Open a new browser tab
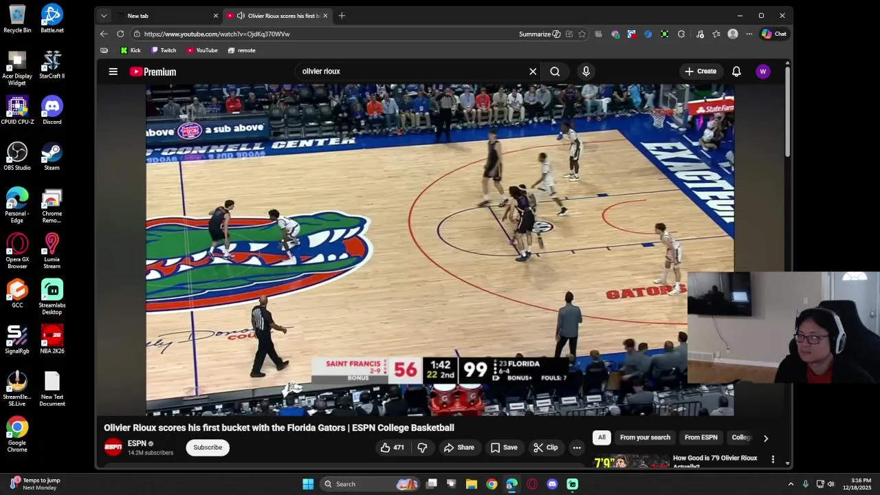Image resolution: width=880 pixels, height=495 pixels. [342, 15]
